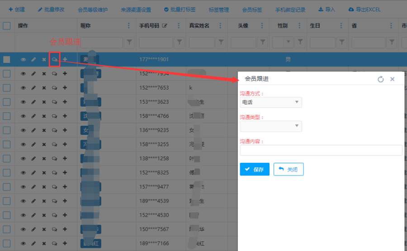The image size is (407, 251).
Task: Click the 关闭 button in the dialog
Action: [x=289, y=169]
